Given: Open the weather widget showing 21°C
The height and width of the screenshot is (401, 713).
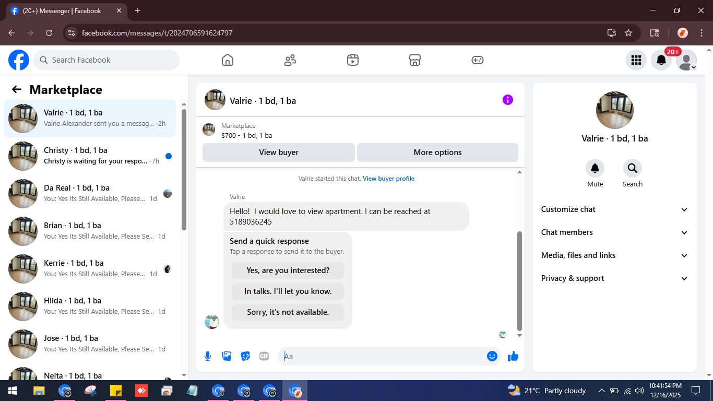Looking at the screenshot, I should (x=547, y=391).
